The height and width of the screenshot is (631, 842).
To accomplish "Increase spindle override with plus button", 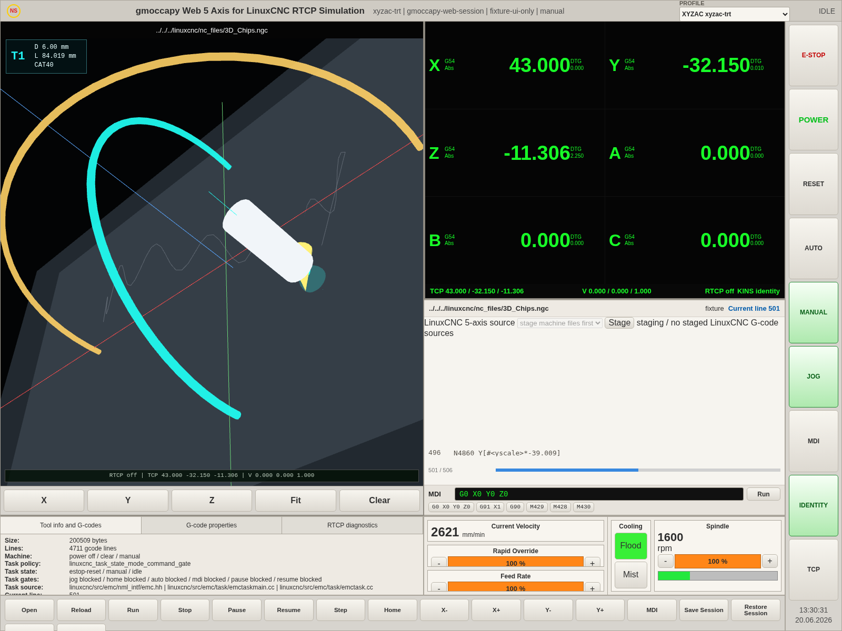I will pyautogui.click(x=770, y=561).
